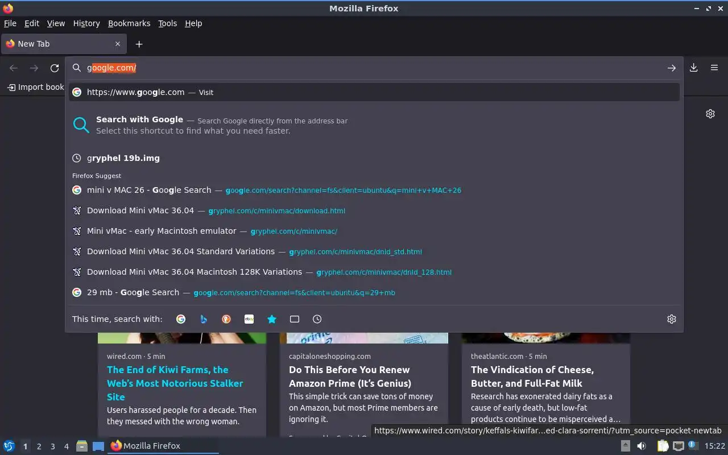Viewport: 728px width, 455px height.
Task: Open the Download Mini vMac 36.04 suggestion
Action: (374, 210)
